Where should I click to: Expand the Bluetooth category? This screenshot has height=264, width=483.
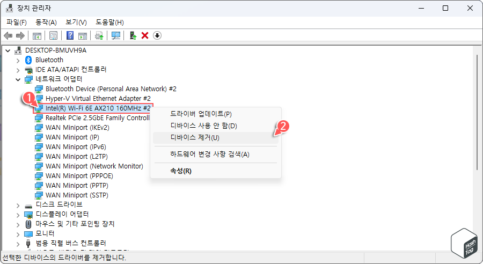(18, 60)
